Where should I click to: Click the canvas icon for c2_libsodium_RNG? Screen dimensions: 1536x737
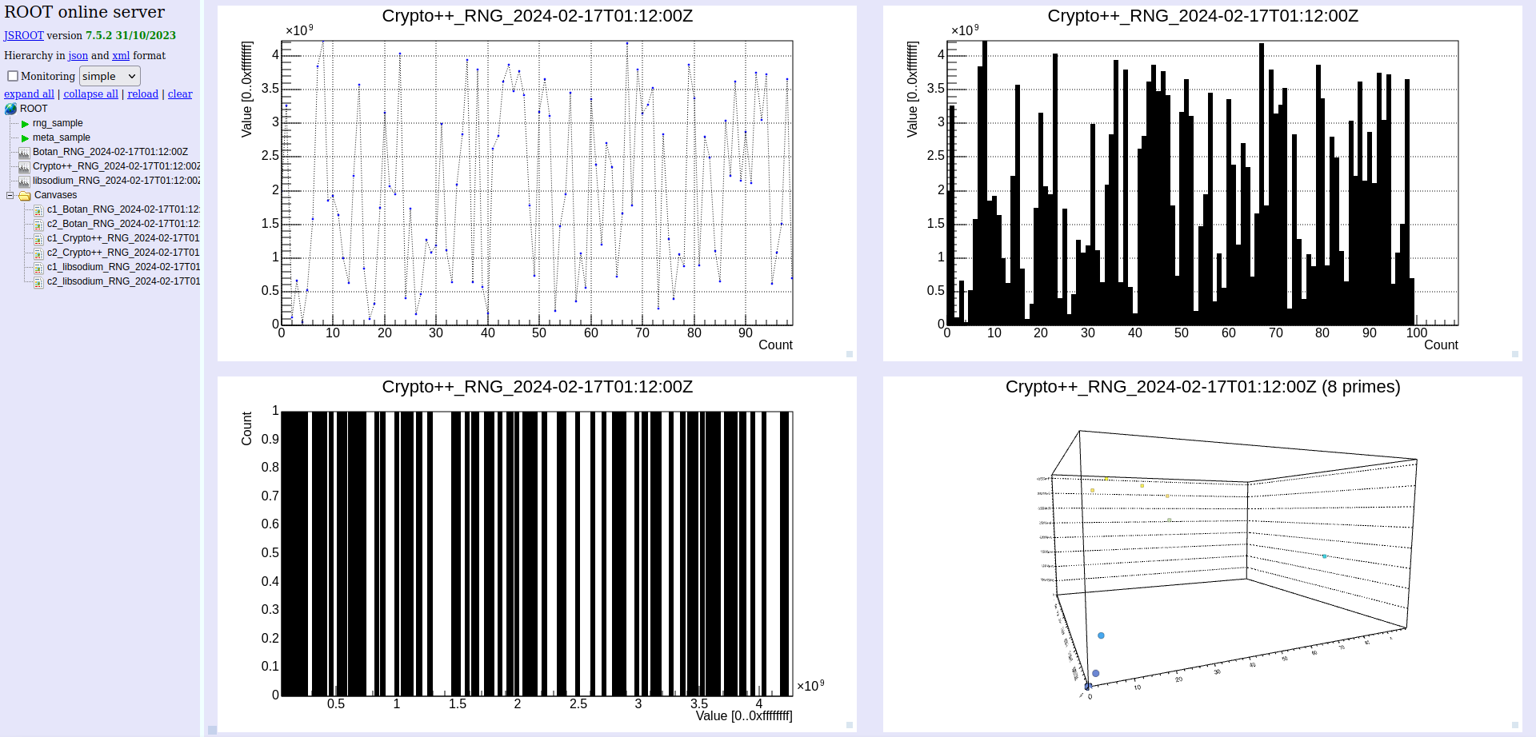pyautogui.click(x=38, y=282)
